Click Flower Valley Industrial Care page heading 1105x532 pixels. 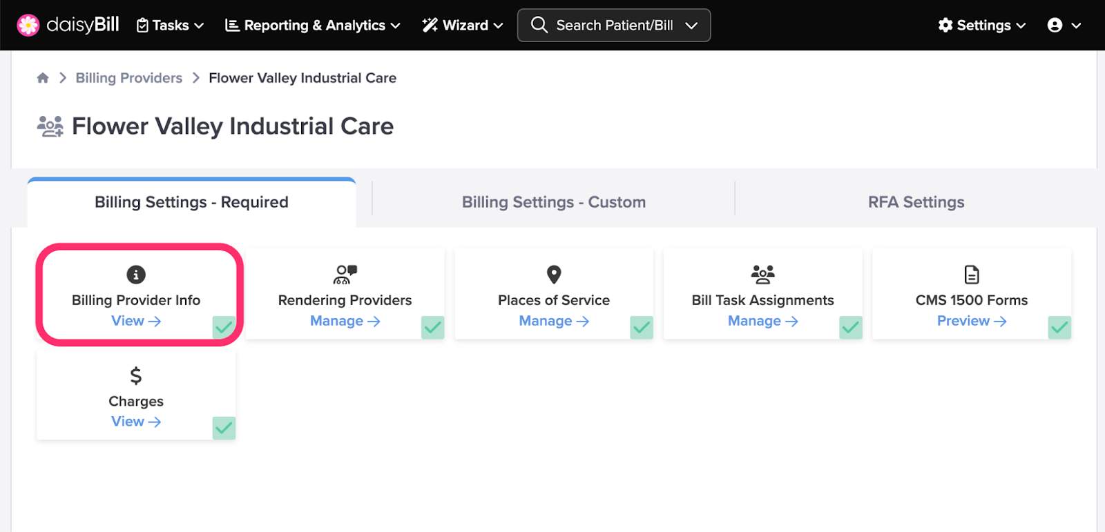pyautogui.click(x=233, y=126)
